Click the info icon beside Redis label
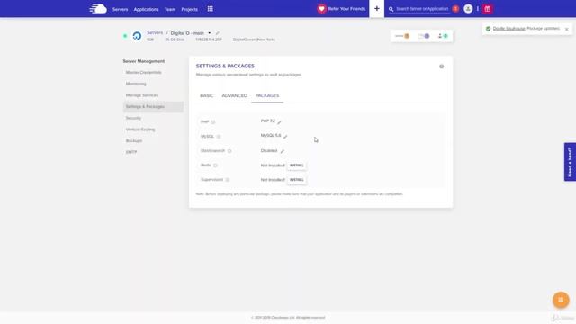The width and height of the screenshot is (576, 324). pos(216,166)
